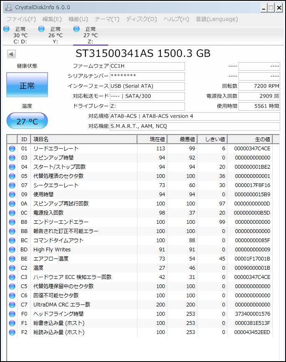Click status orb for attribute B8 エンドツーエンドエラー
Screen dimensions: 286x362
(12, 222)
